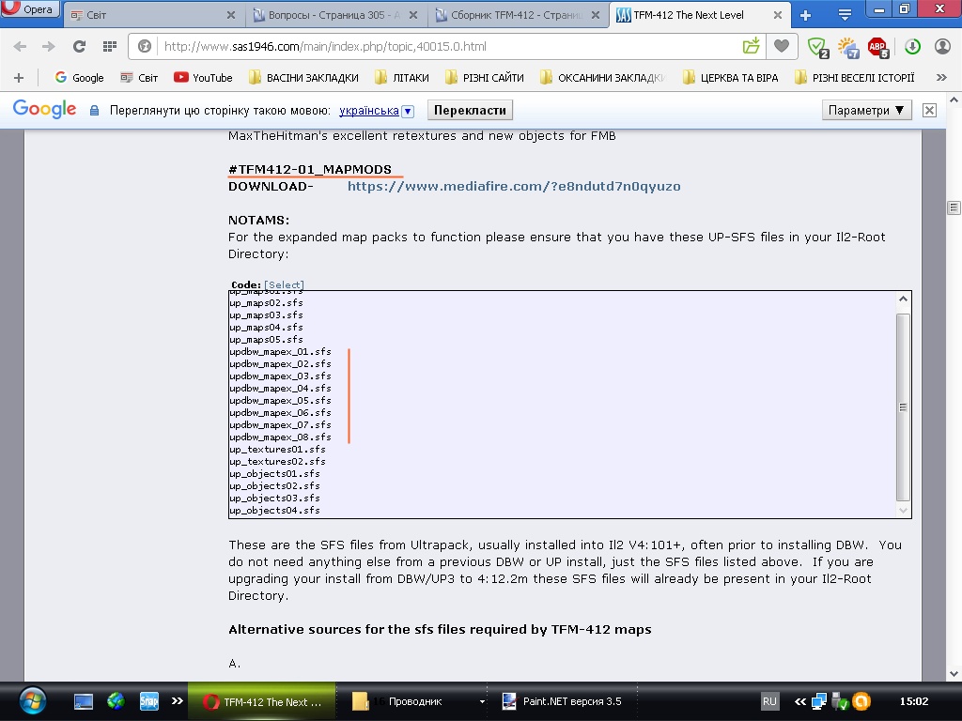Open ЦЕРКВА ТА ВІРА bookmark folder

tap(731, 78)
